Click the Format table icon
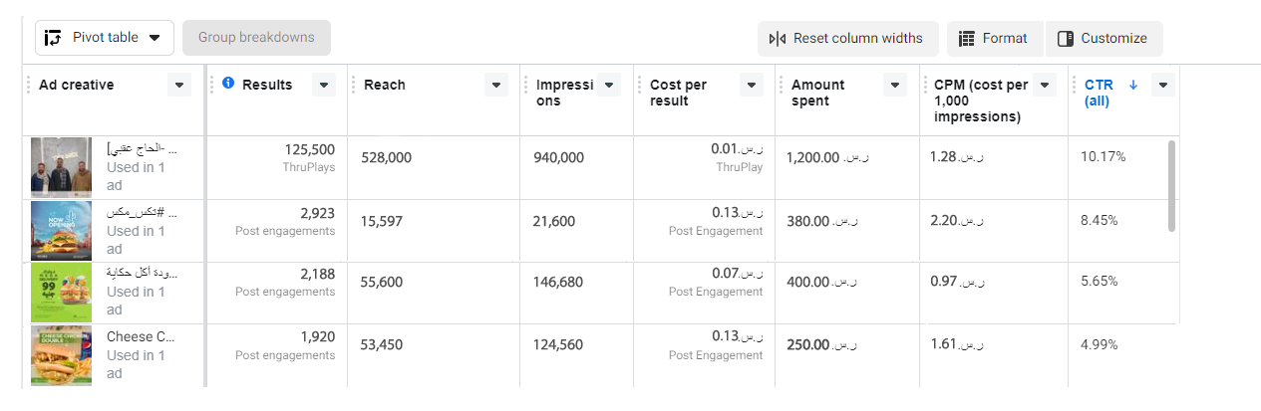 966,39
